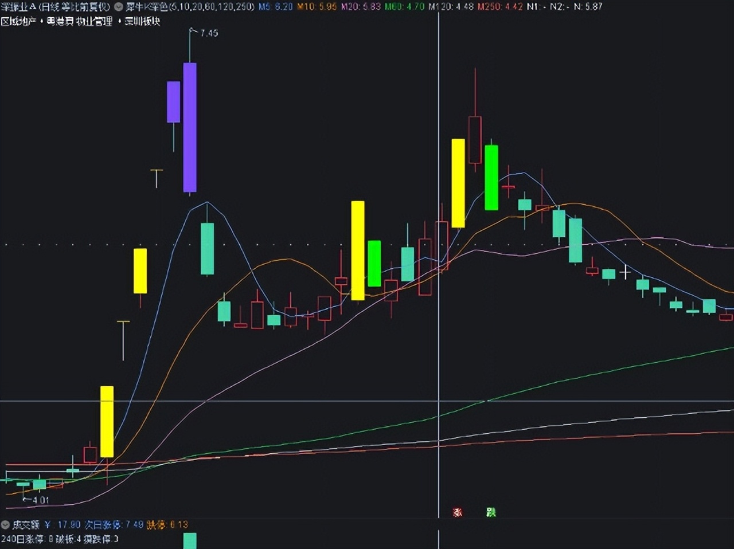734x549 pixels.
Task: Select the tall purple candlestick
Action: (190, 127)
